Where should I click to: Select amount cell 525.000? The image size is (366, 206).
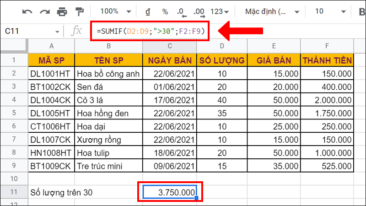point(327,166)
